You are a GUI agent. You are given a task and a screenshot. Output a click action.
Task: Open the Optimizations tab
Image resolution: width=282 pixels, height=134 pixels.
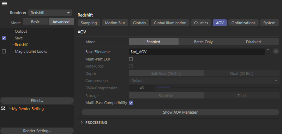(x=243, y=23)
